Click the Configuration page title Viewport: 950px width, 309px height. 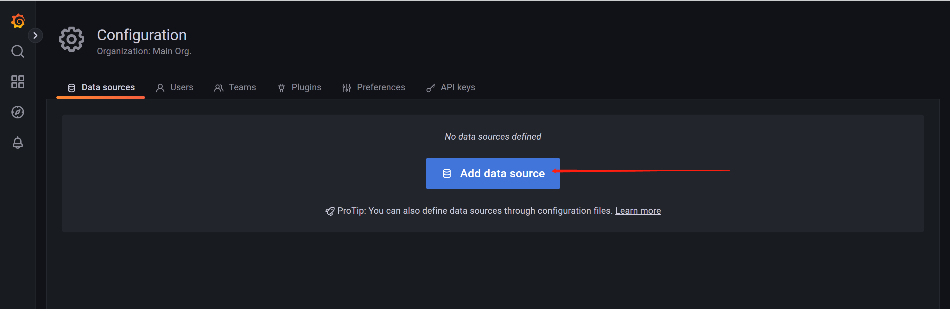142,35
